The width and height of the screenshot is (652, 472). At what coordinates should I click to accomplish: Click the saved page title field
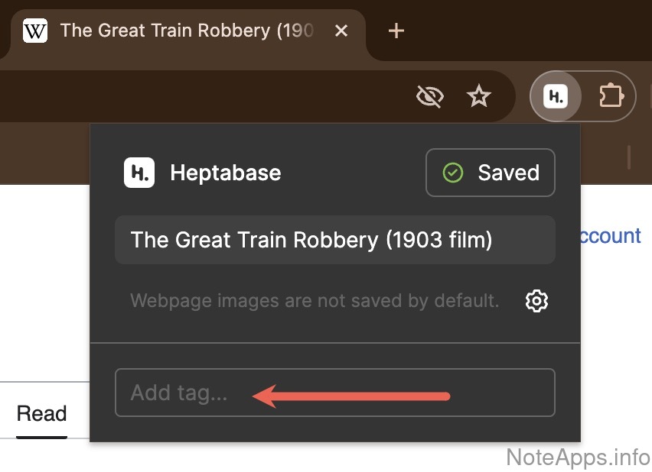click(x=334, y=240)
